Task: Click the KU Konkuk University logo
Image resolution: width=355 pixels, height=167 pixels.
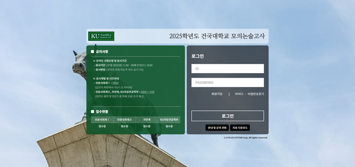Action: point(101,36)
